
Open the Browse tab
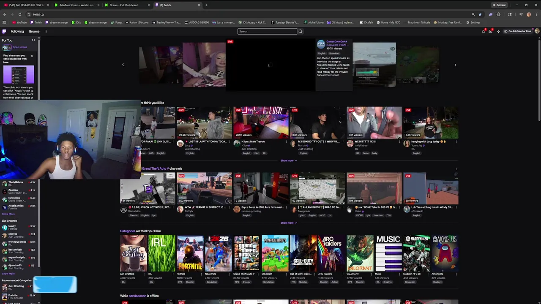[34, 31]
